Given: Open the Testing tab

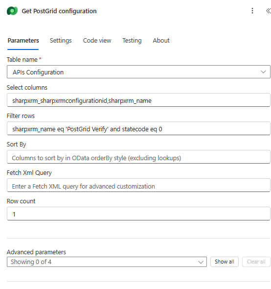Looking at the screenshot, I should (132, 40).
